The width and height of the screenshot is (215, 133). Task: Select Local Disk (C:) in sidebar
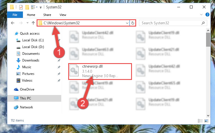(x=33, y=40)
